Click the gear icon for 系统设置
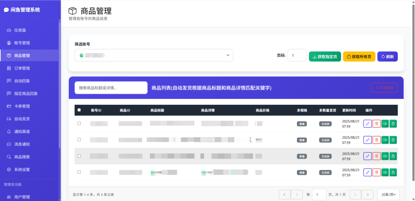This screenshot has height=201, width=415. coord(9,169)
